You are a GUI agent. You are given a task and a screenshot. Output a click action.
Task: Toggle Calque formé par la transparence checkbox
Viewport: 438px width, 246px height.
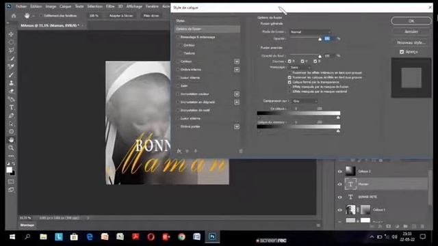[x=289, y=82]
